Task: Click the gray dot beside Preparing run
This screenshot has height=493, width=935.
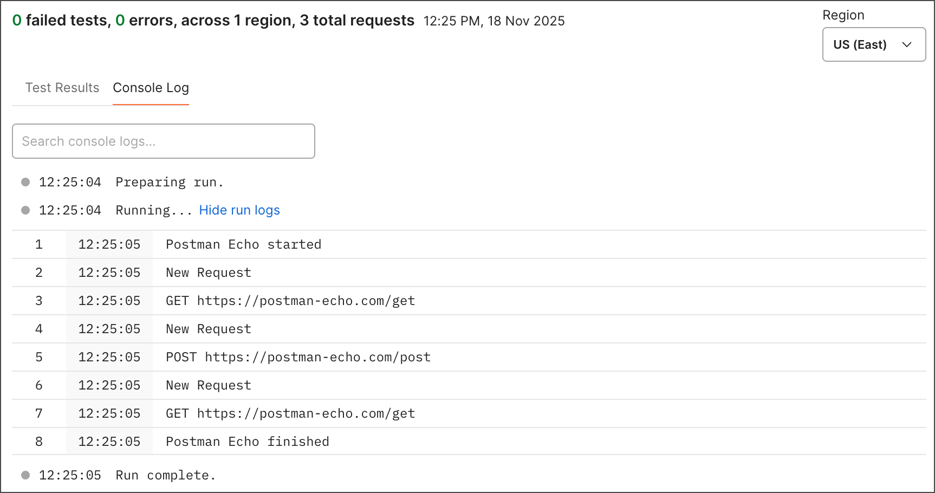Action: (25, 182)
